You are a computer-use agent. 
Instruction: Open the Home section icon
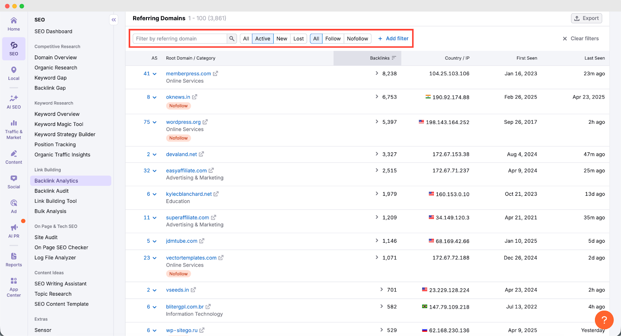click(14, 21)
